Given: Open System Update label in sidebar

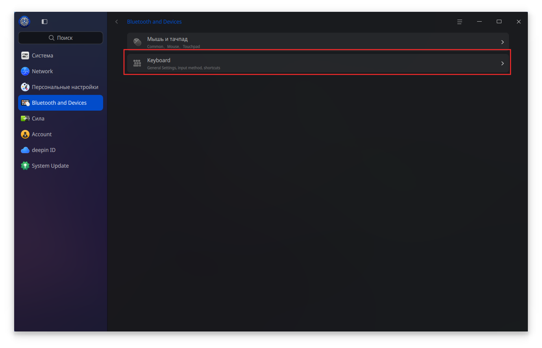Looking at the screenshot, I should (x=50, y=166).
